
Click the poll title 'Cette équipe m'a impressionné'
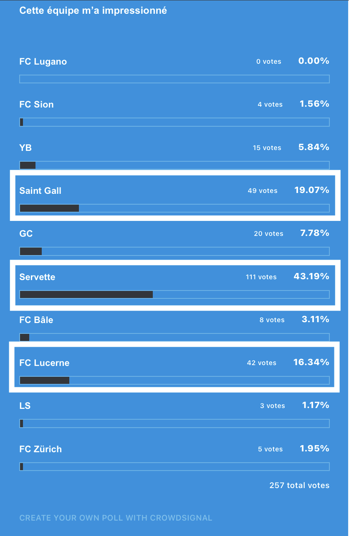tap(93, 11)
